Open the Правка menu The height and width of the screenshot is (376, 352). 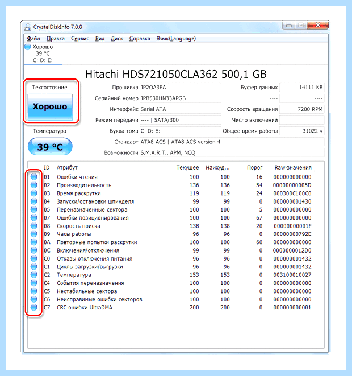pos(56,38)
